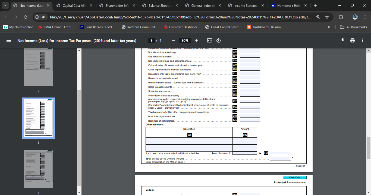371x195 pixels.
Task: Open the Chrome profile avatar
Action: click(x=355, y=17)
